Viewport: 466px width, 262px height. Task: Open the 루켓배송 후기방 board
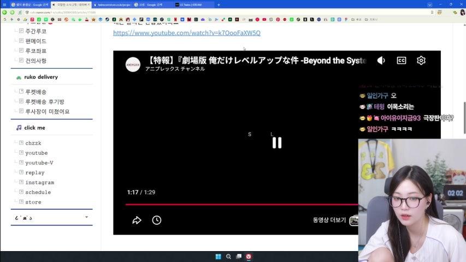[45, 102]
